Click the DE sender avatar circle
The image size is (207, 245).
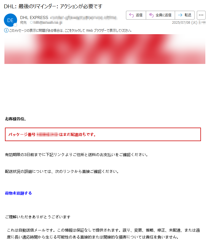coord(10,20)
